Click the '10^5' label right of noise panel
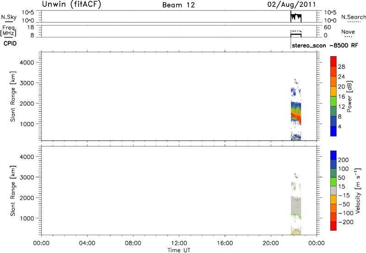 pyautogui.click(x=330, y=13)
